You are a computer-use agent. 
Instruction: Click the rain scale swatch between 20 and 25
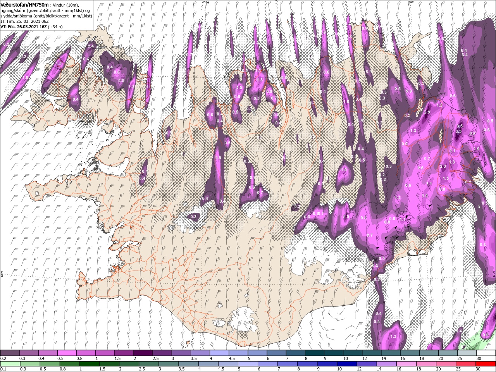pos(446,364)
